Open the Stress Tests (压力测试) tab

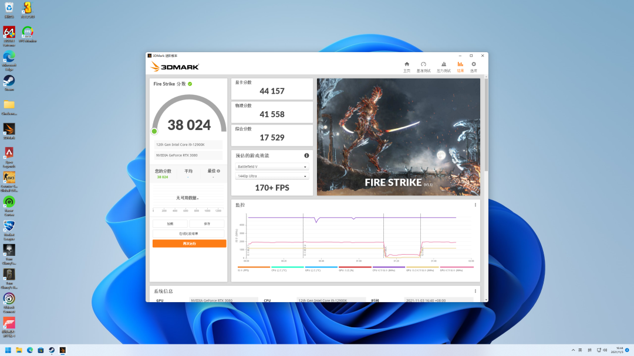pos(444,67)
